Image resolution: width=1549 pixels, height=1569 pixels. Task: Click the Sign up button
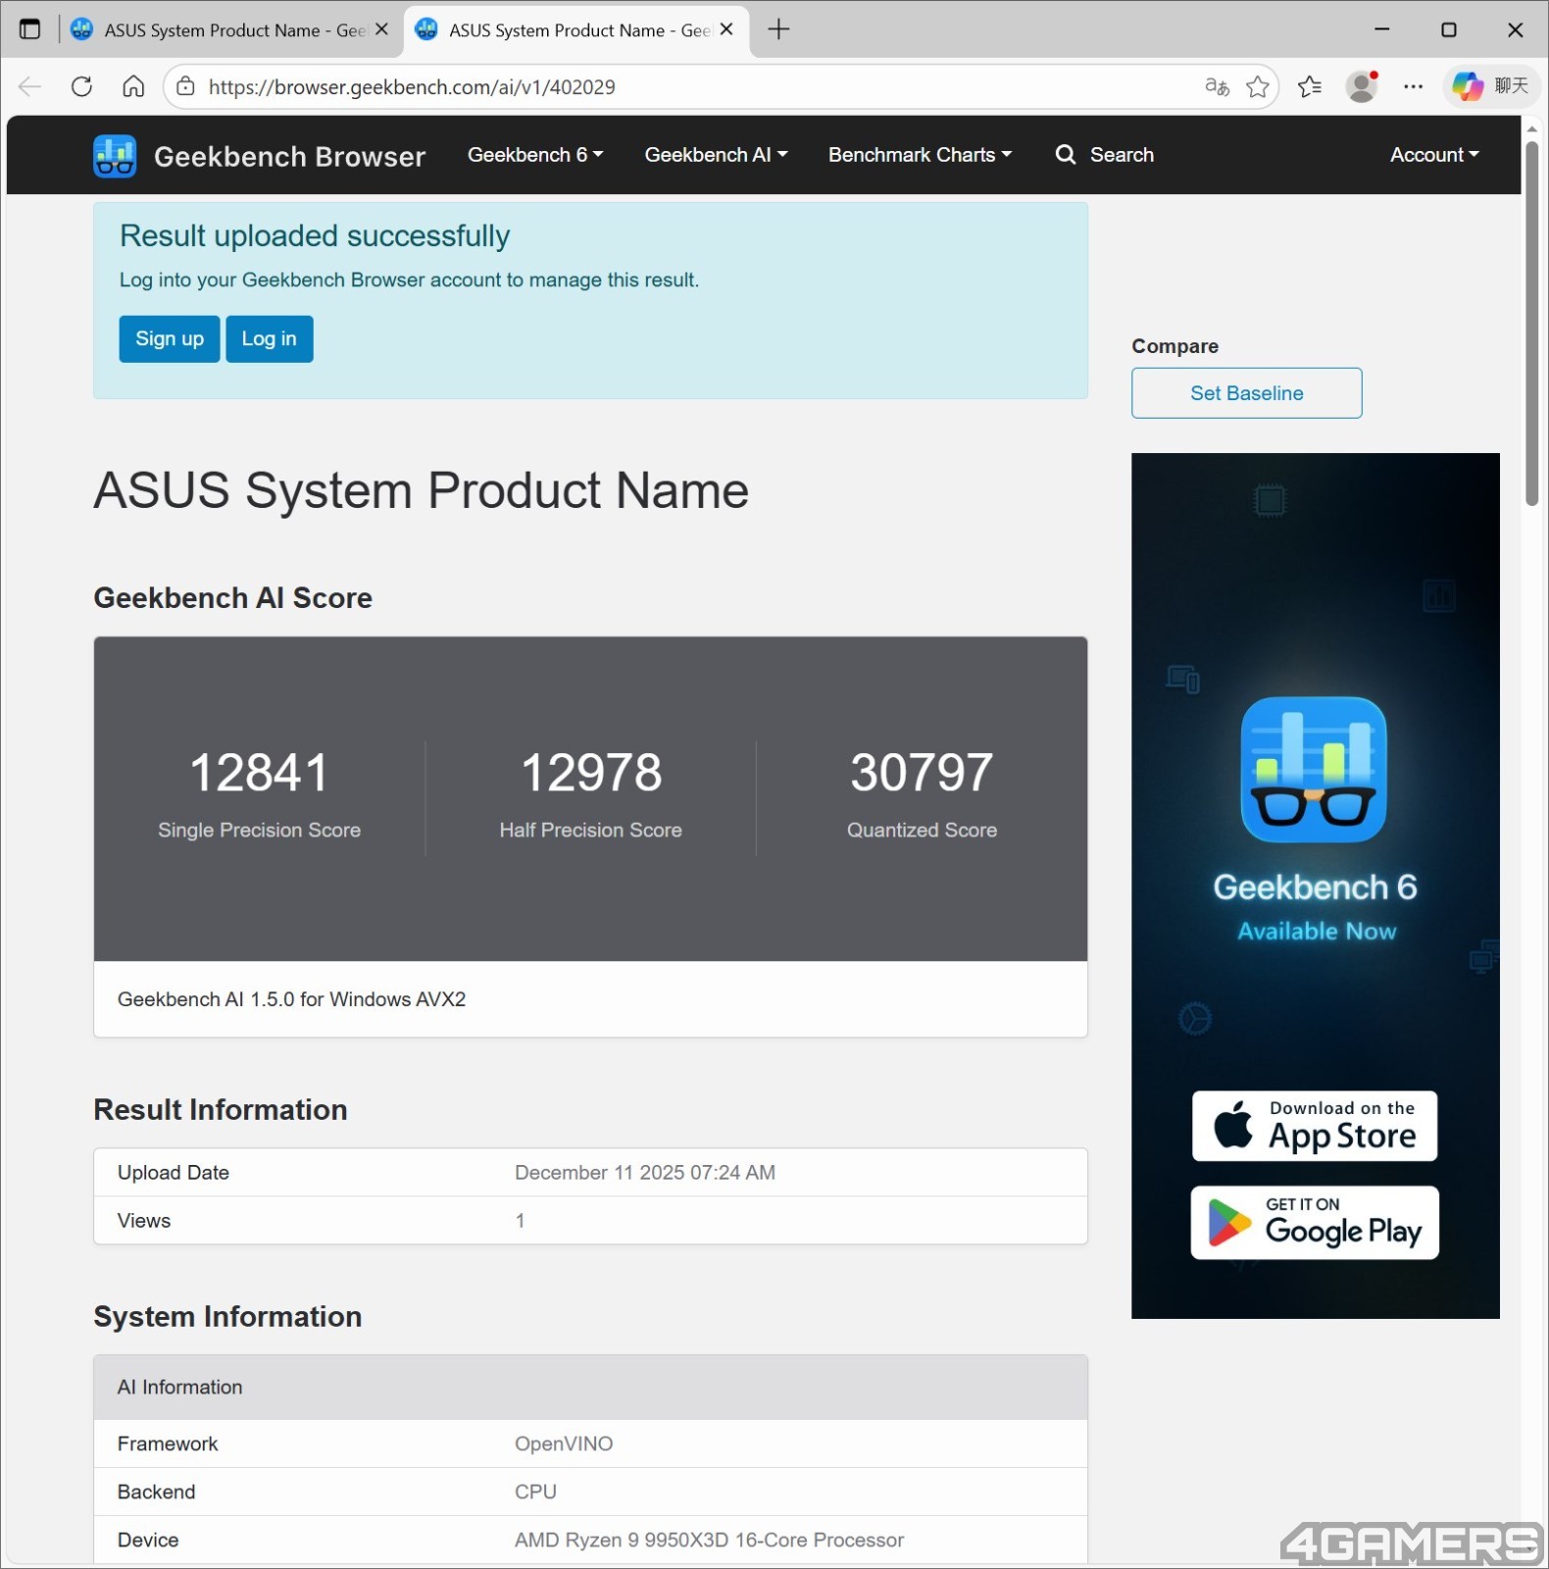click(x=170, y=339)
